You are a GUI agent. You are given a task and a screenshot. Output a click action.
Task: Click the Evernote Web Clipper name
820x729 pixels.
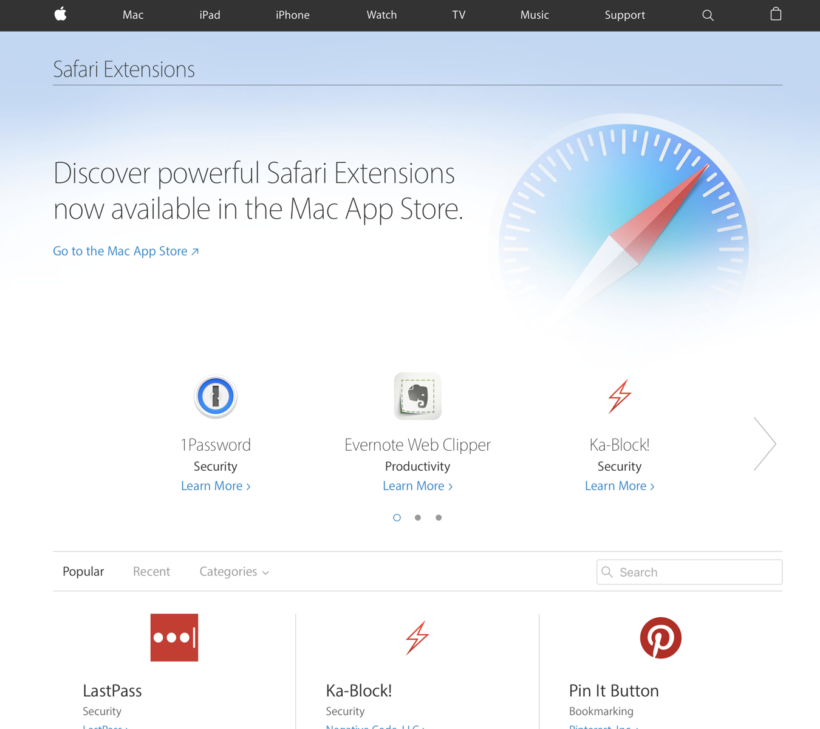click(417, 445)
